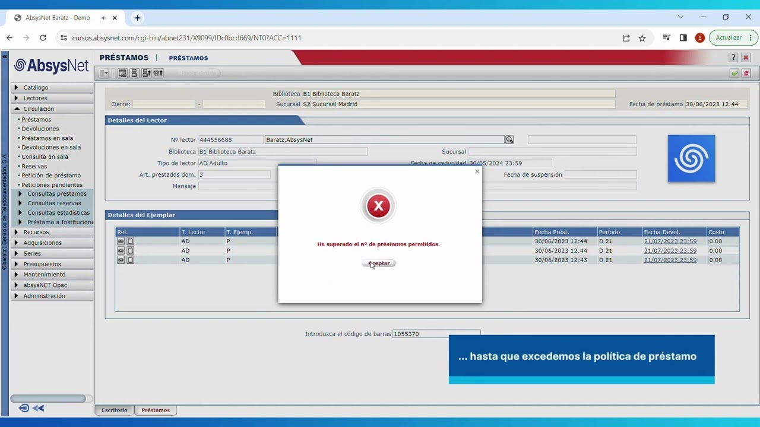Click the blue spiral reader photo thumbnail
The image size is (760, 427).
(x=691, y=158)
